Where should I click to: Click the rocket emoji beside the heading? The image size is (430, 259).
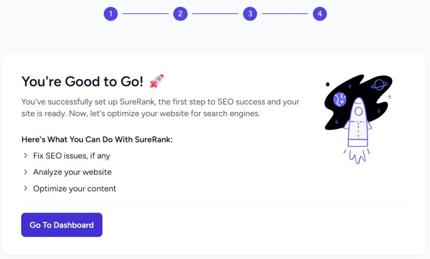(x=156, y=81)
